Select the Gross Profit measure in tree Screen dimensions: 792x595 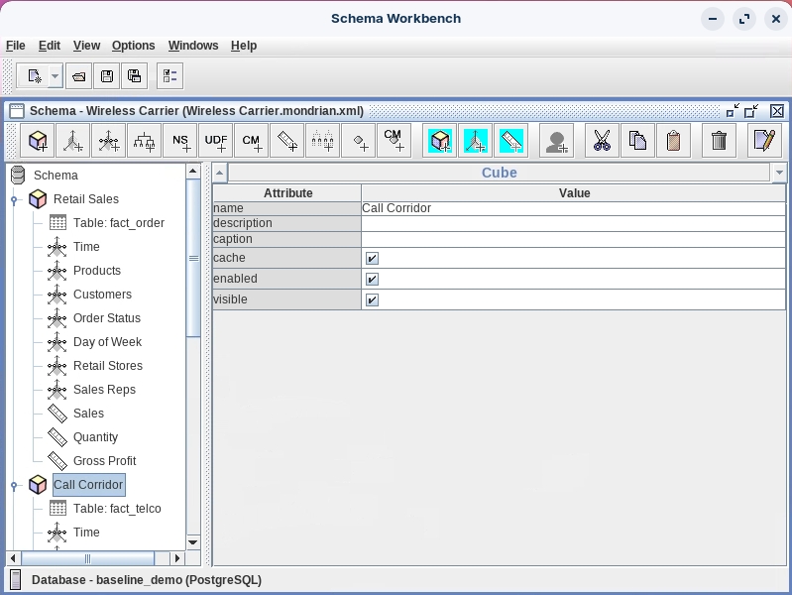coord(104,461)
